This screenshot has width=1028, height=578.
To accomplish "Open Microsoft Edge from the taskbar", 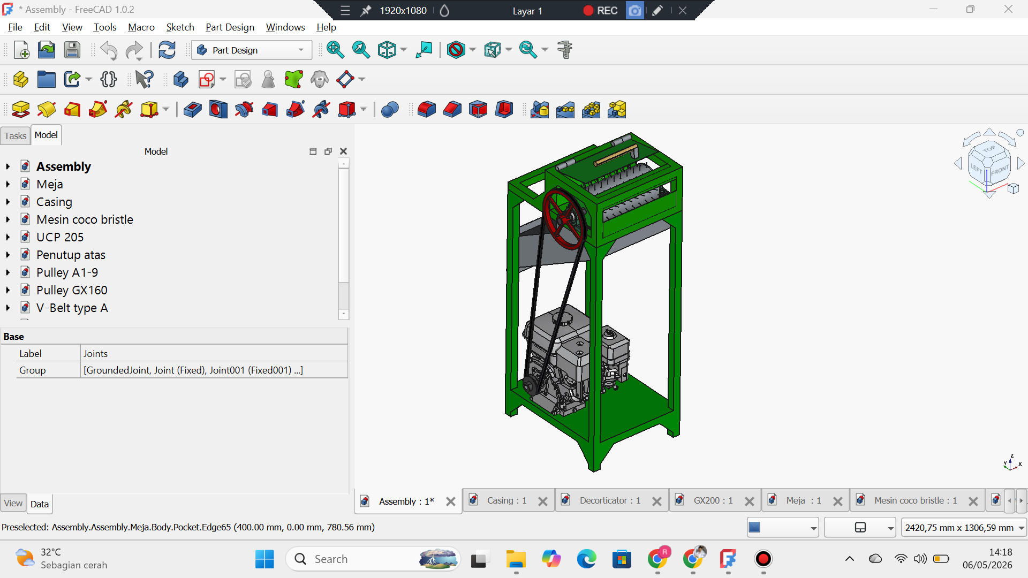I will tap(586, 559).
